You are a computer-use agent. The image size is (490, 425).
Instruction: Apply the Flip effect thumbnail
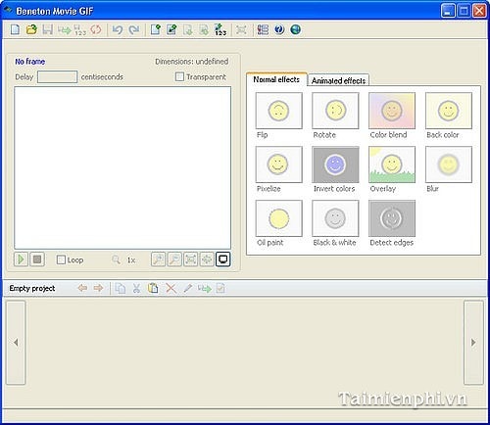pos(279,111)
